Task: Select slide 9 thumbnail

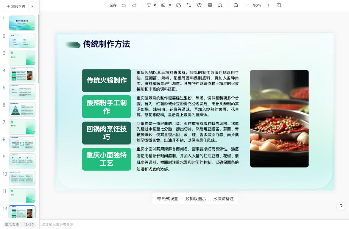Action: (x=22, y=161)
